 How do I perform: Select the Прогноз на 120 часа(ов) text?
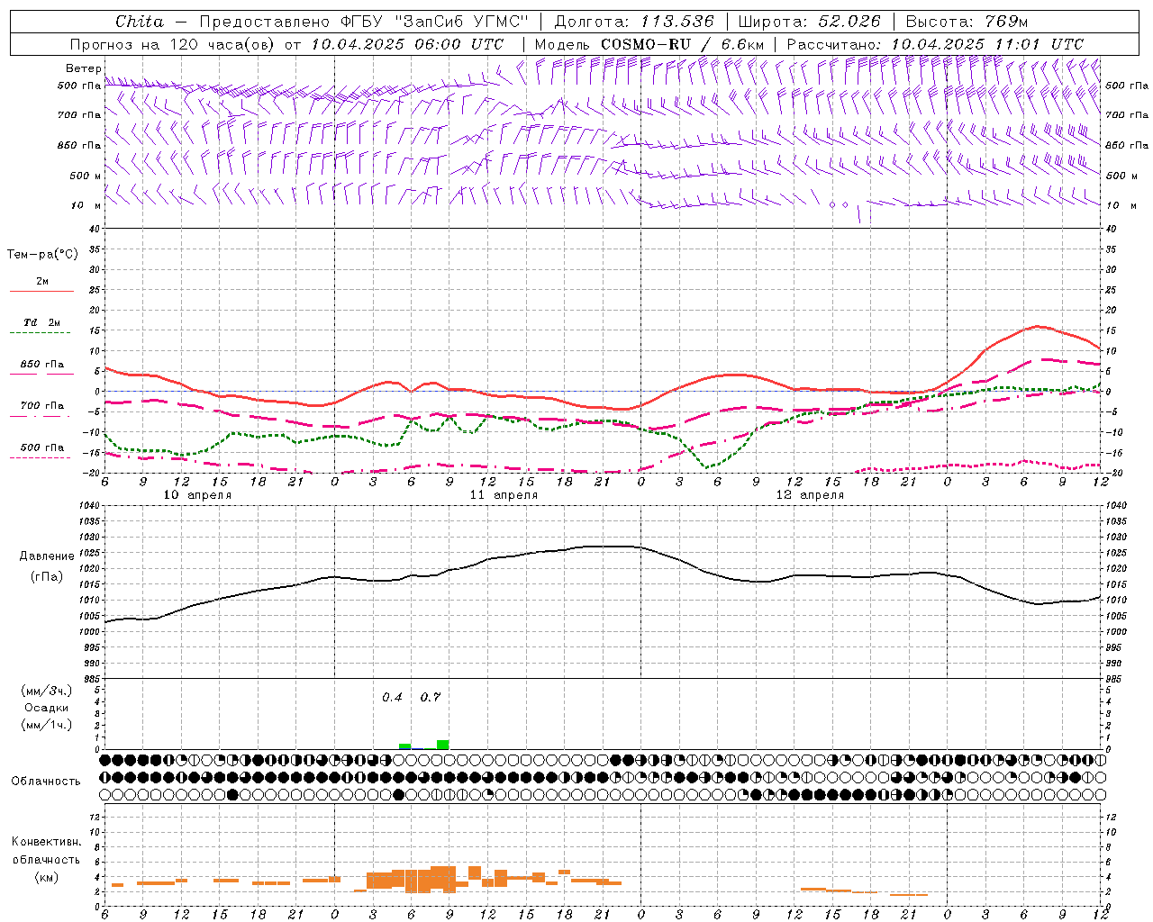174,44
